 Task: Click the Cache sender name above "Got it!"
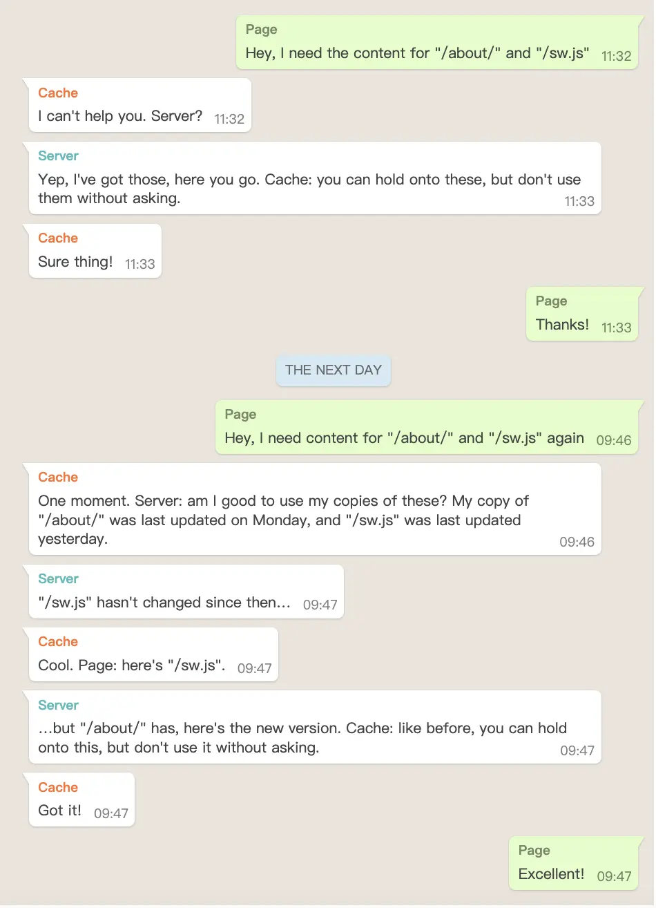58,787
